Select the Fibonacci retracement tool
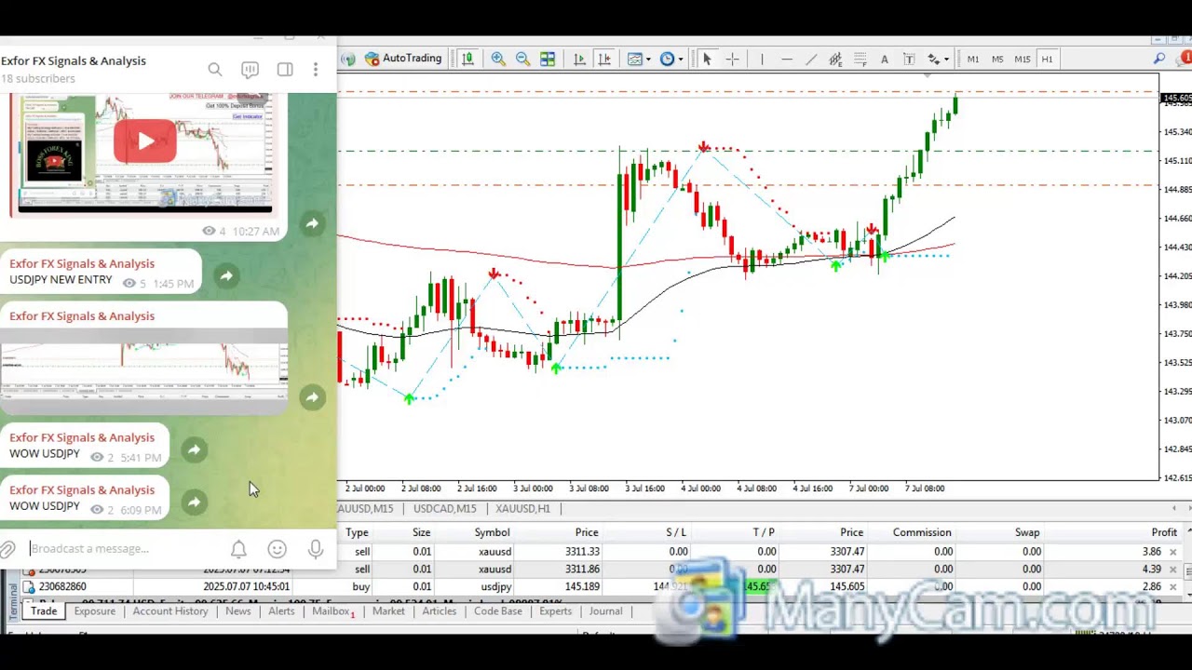This screenshot has width=1192, height=670. tap(860, 59)
